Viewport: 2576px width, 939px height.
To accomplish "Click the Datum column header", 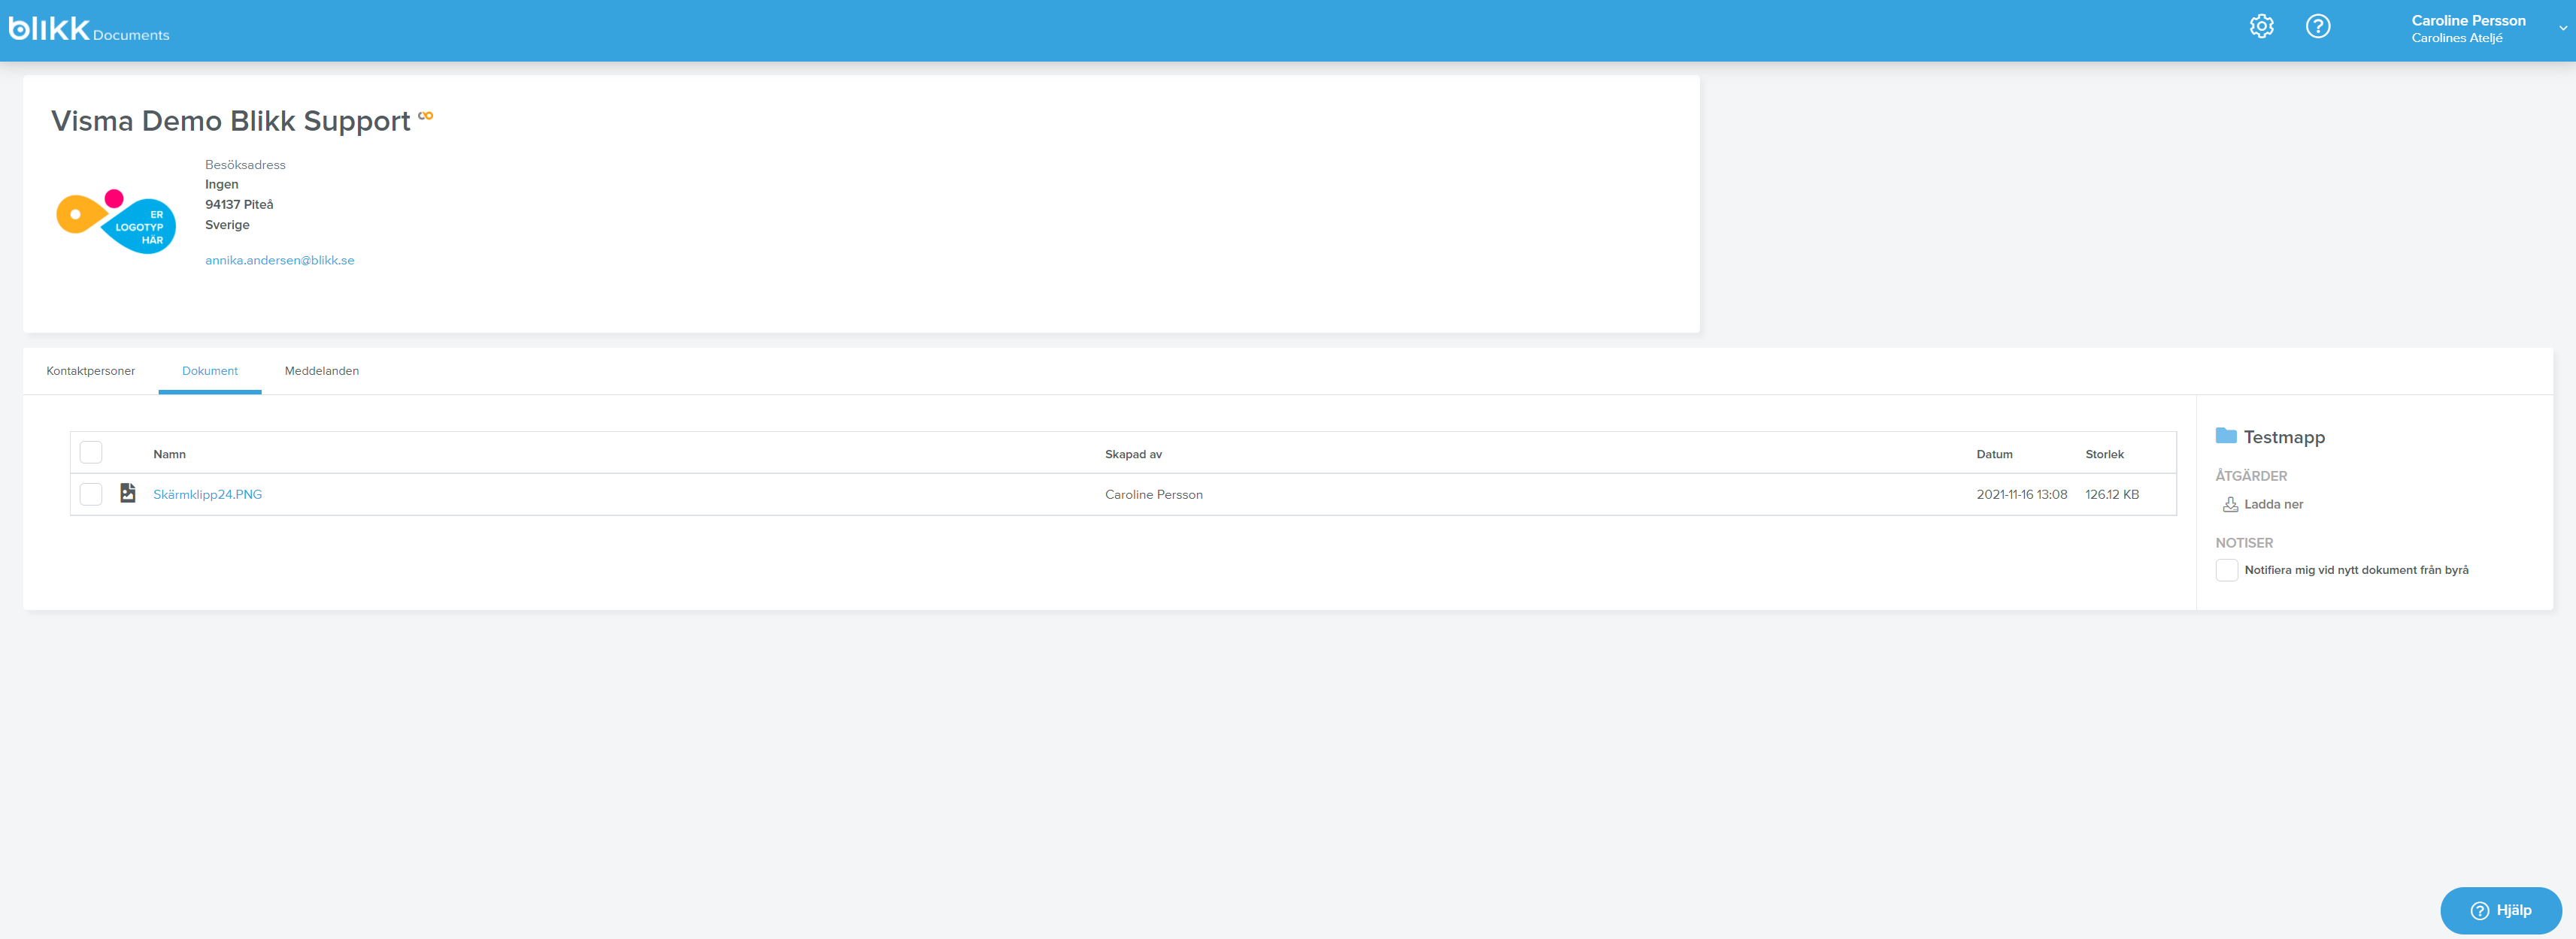I will (1994, 454).
